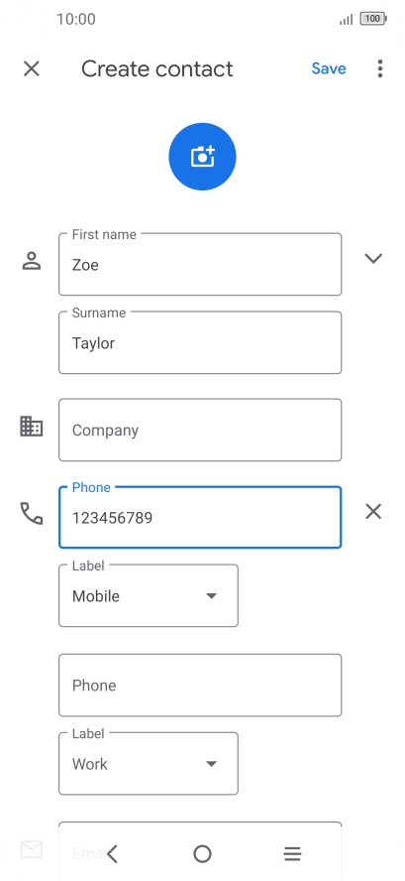
Task: Tap the company building icon
Action: pyautogui.click(x=32, y=427)
